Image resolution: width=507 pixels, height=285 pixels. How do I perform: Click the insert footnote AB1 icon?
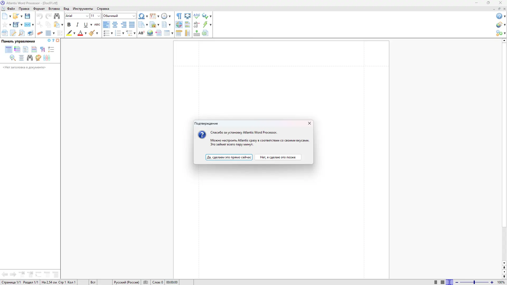pos(141,33)
